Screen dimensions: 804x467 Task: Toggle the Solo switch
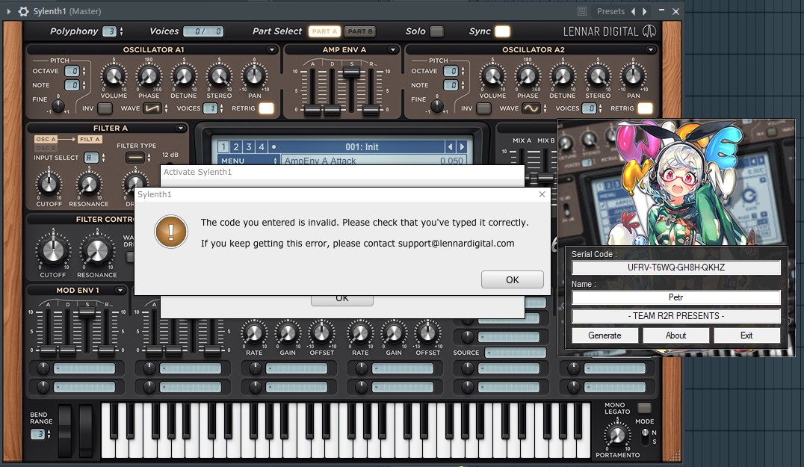point(436,31)
